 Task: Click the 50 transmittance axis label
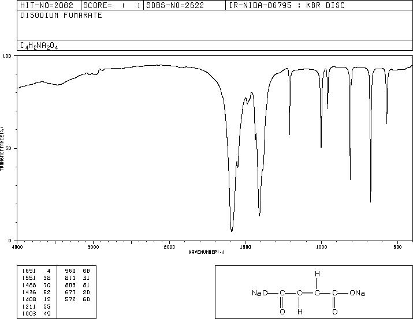[9, 148]
